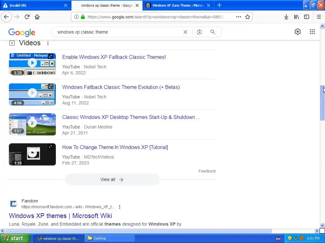Submit search with magnifier icon
The image size is (325, 243).
coord(213,32)
